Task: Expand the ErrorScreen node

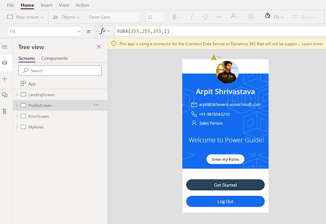Action: pyautogui.click(x=17, y=116)
